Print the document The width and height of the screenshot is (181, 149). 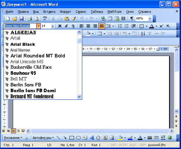pos(30,19)
